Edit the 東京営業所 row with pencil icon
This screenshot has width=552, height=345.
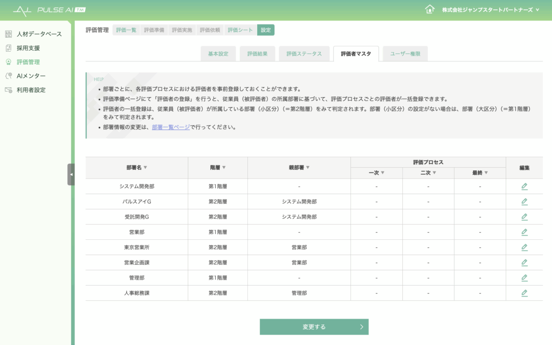coord(524,247)
